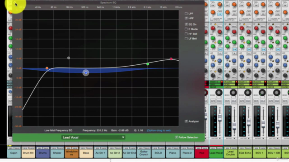Solo the Lead Vocal channel
The width and height of the screenshot is (289, 162).
pyautogui.click(x=219, y=101)
